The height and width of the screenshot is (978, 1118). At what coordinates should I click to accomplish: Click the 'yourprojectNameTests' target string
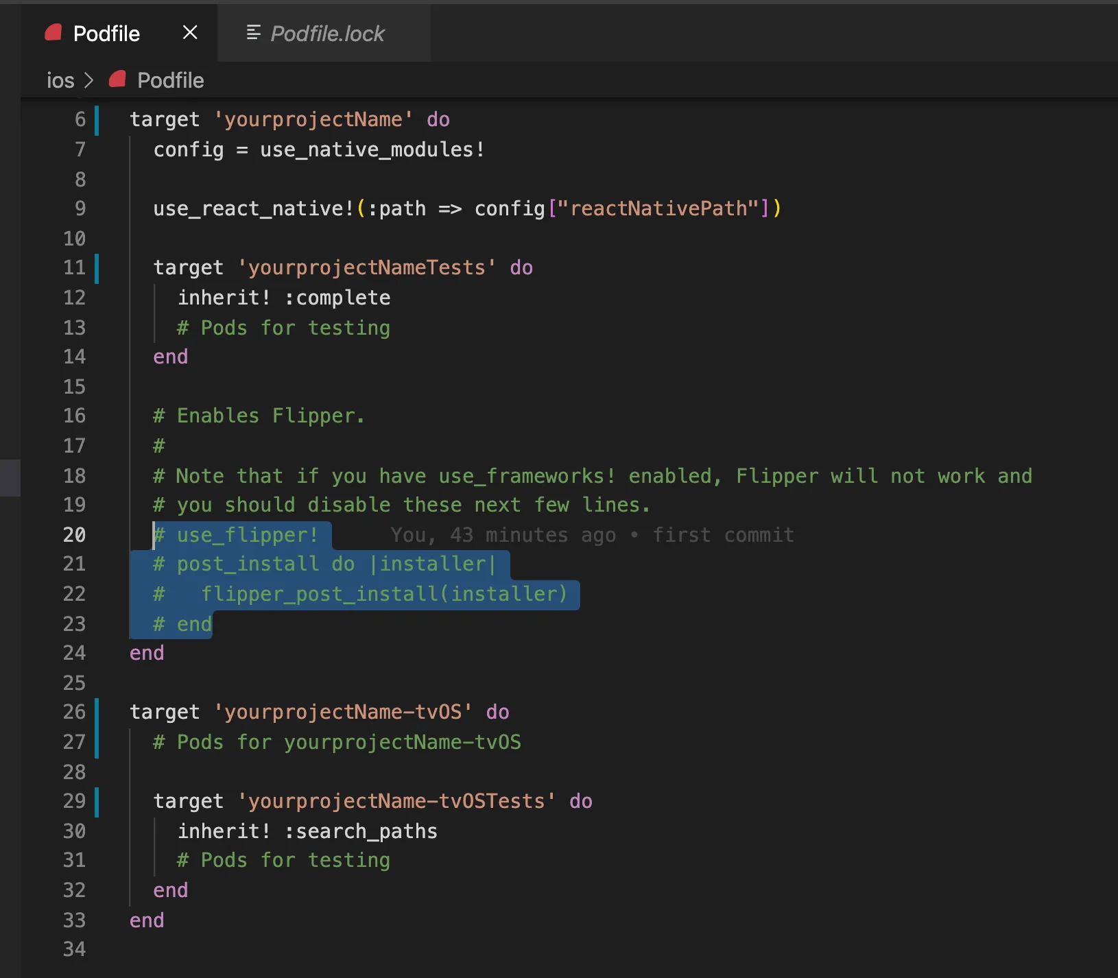[x=366, y=267]
